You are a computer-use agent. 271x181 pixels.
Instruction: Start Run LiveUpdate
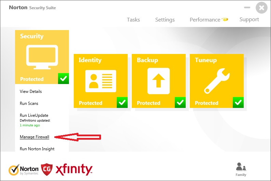pos(34,115)
